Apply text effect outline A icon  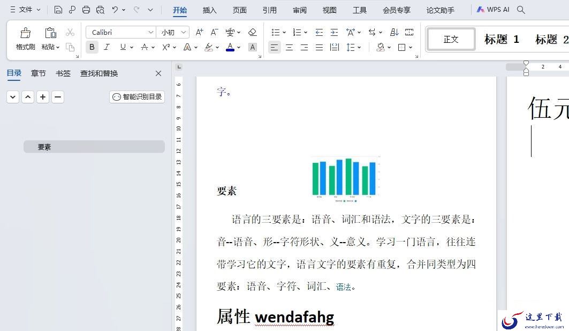(187, 47)
